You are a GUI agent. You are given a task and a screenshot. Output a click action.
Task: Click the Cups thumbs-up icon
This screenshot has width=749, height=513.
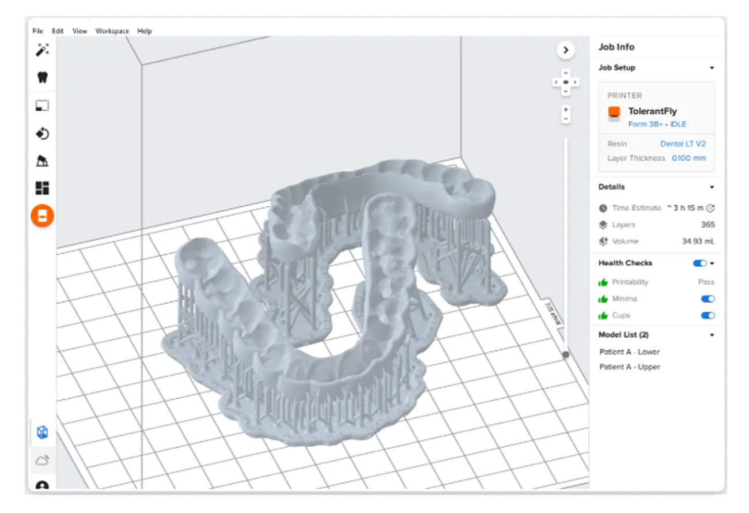[x=603, y=316]
